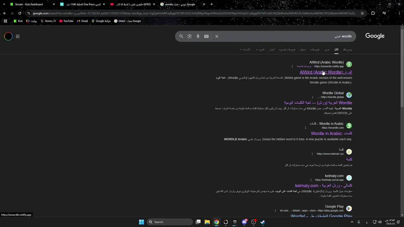
Task: Clear the search query with X icon
Action: [x=217, y=36]
